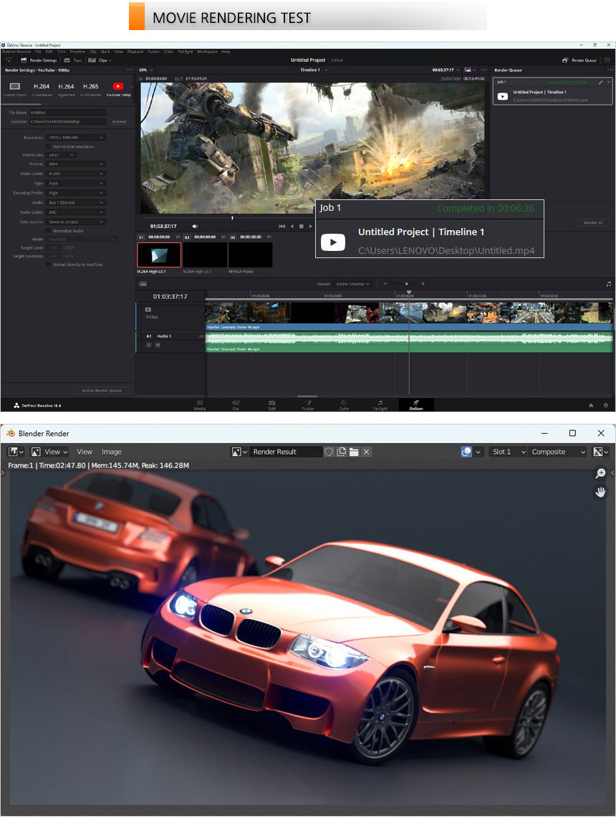Stop viewer playback

302,226
